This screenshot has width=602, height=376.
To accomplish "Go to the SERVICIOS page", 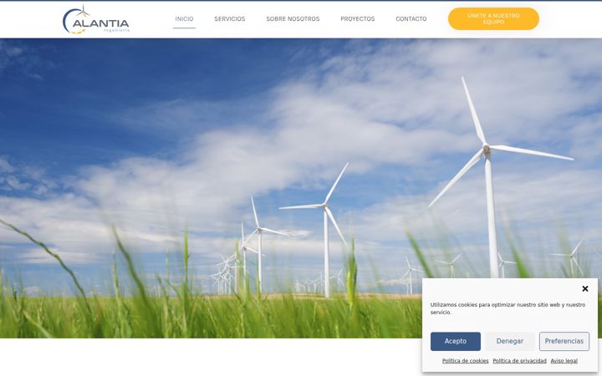I will tap(230, 18).
